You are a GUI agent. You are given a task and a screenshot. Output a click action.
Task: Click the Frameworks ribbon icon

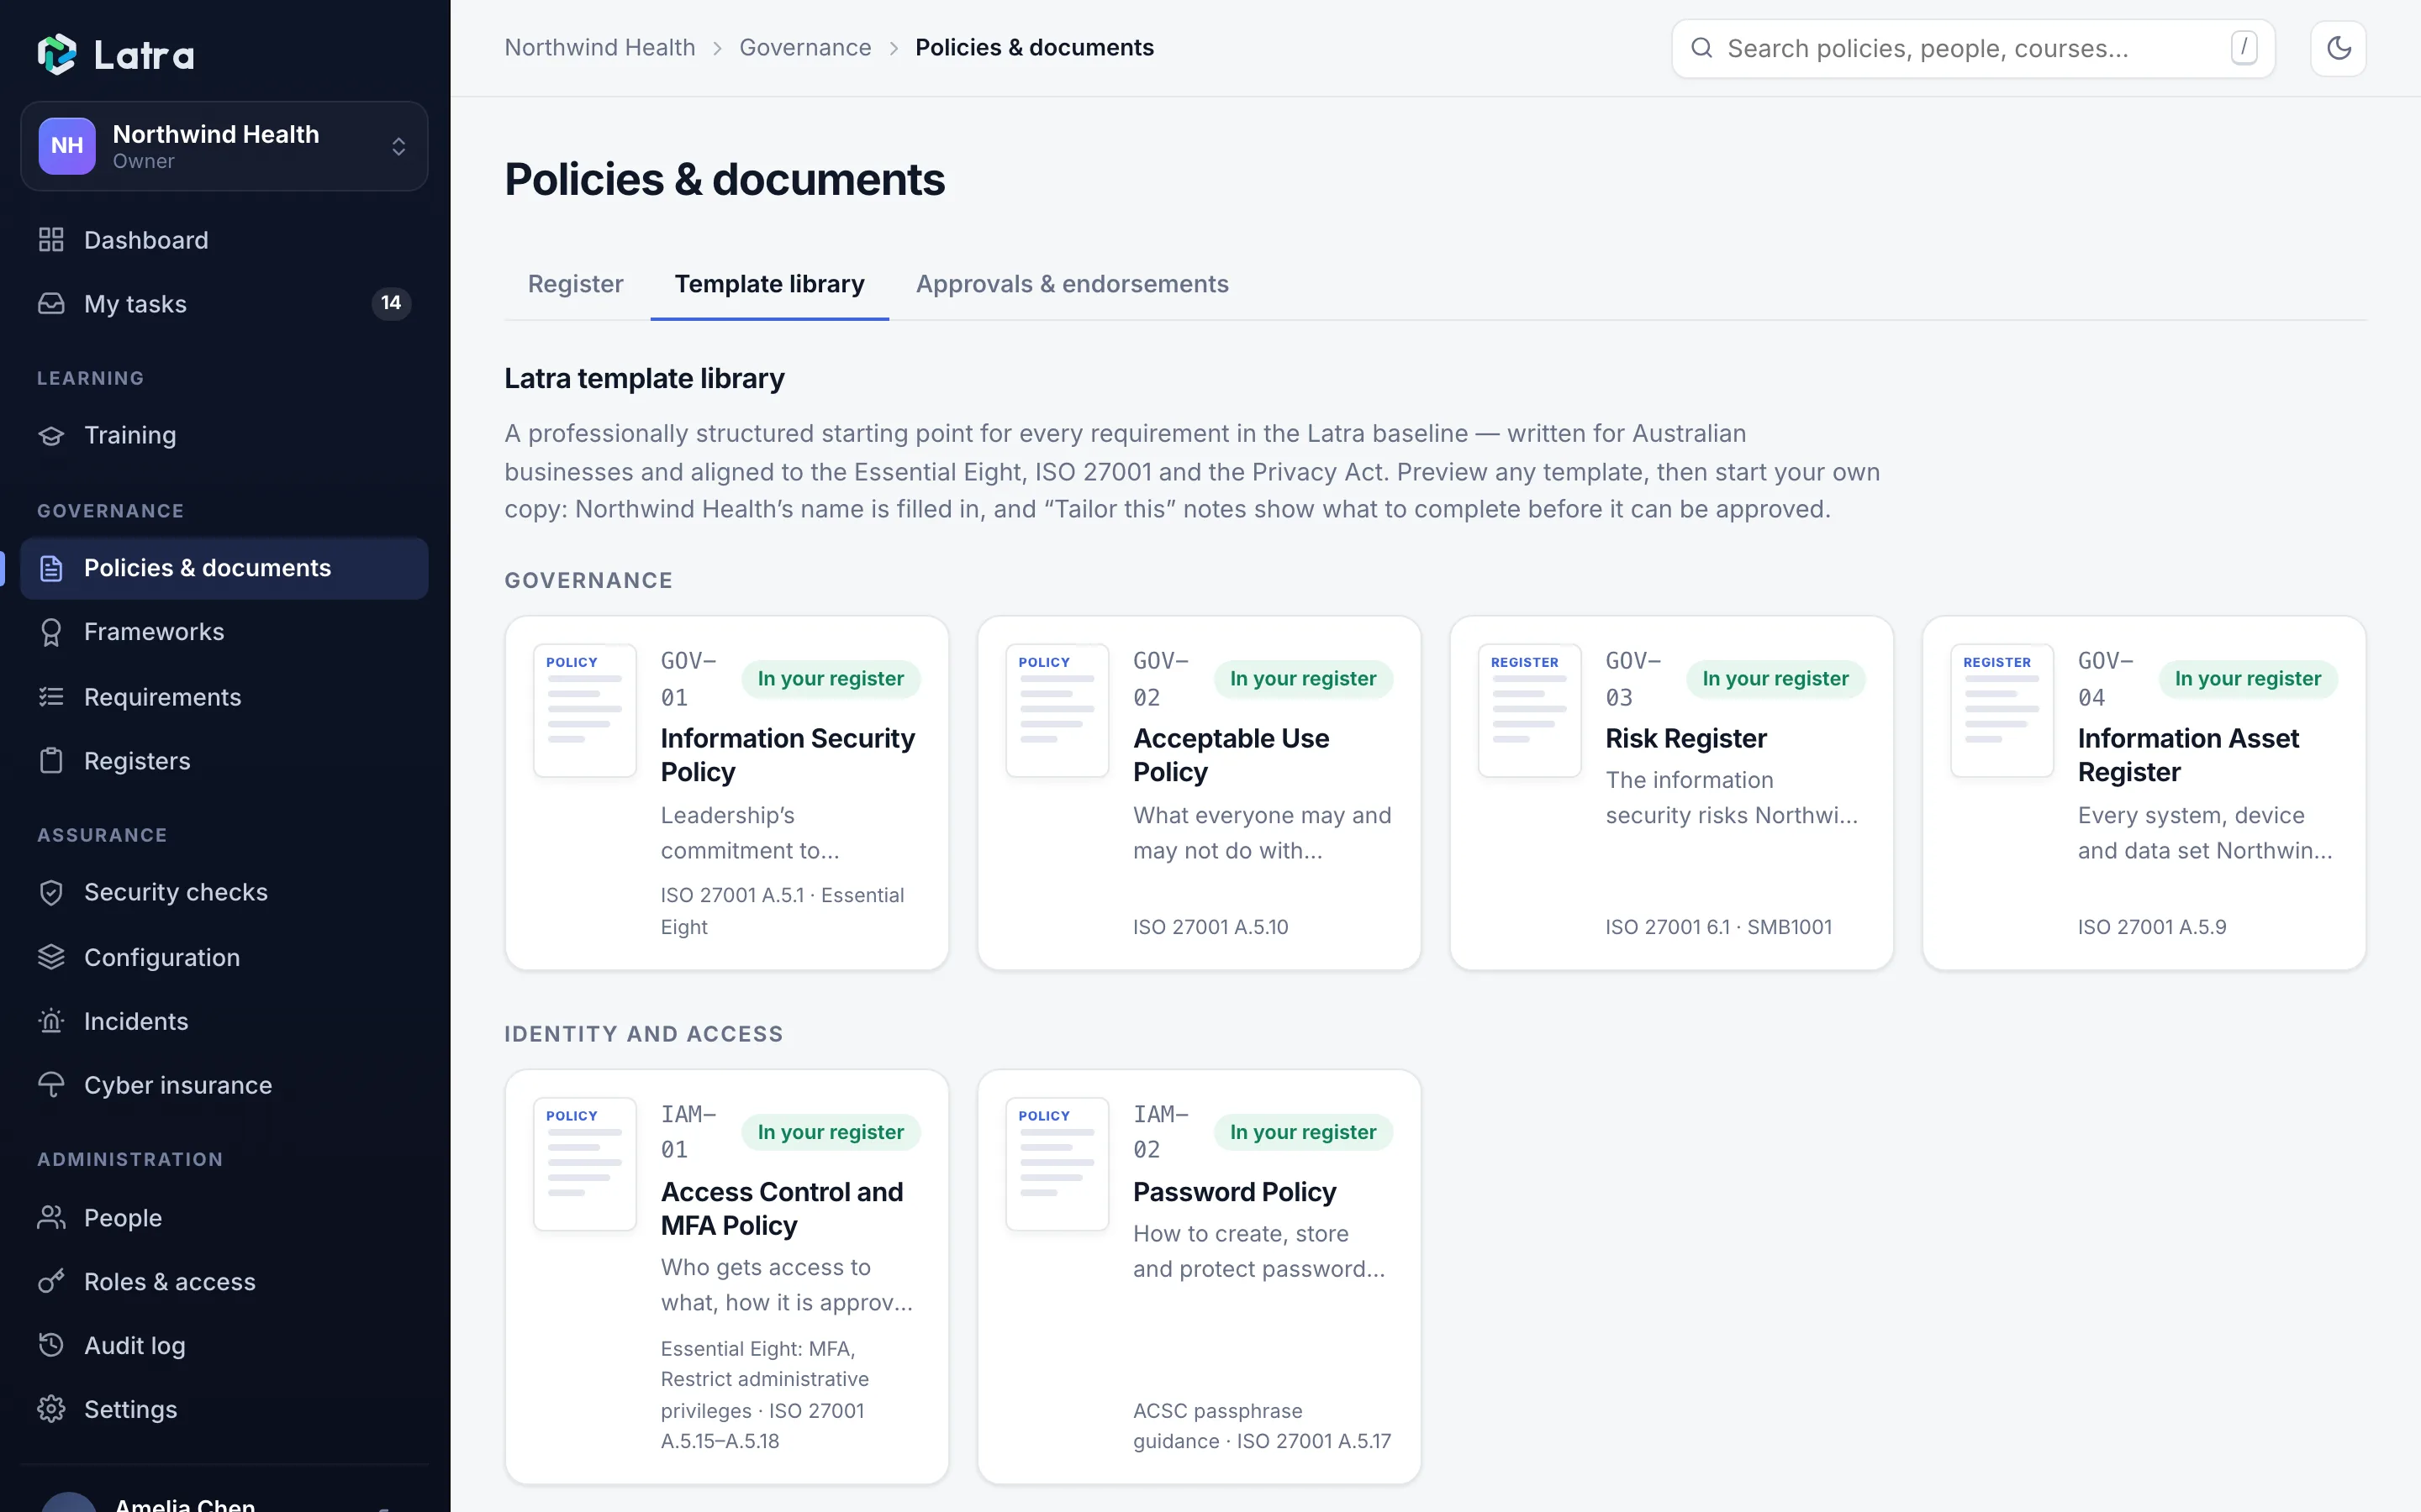[x=51, y=632]
